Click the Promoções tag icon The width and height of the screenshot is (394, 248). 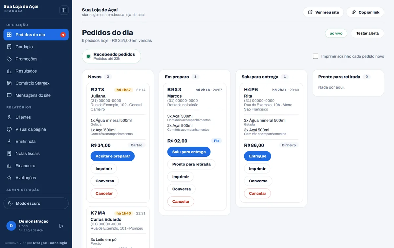(9, 59)
